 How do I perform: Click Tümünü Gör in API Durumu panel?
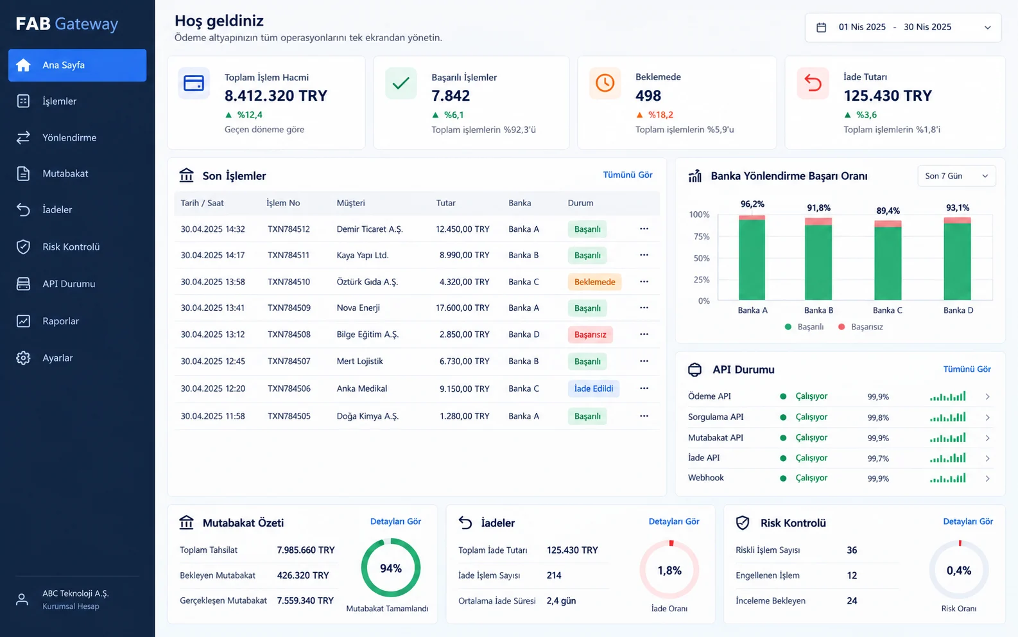(967, 369)
